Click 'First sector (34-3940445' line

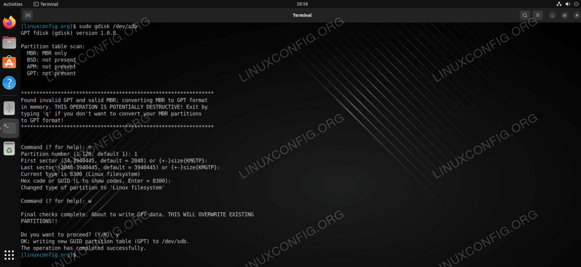coord(114,160)
